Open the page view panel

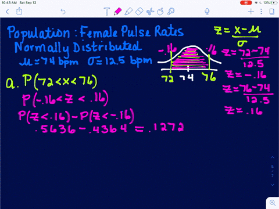click(x=272, y=12)
